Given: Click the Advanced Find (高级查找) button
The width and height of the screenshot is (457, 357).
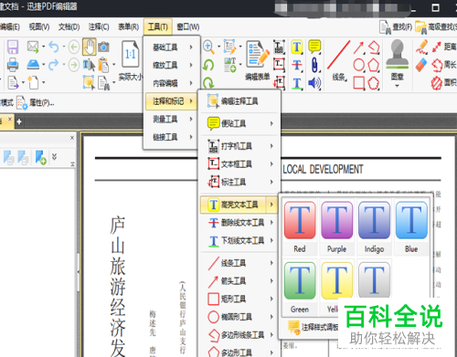Looking at the screenshot, I should (x=436, y=27).
